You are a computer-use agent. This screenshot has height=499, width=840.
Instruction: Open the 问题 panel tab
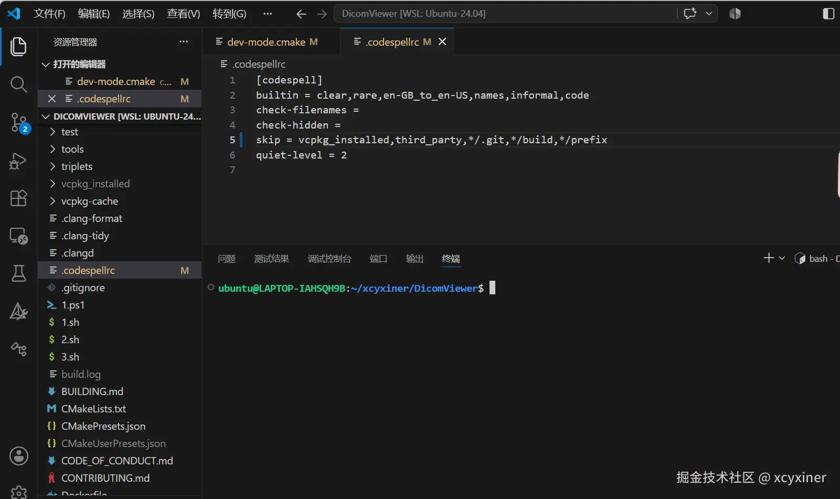[227, 259]
